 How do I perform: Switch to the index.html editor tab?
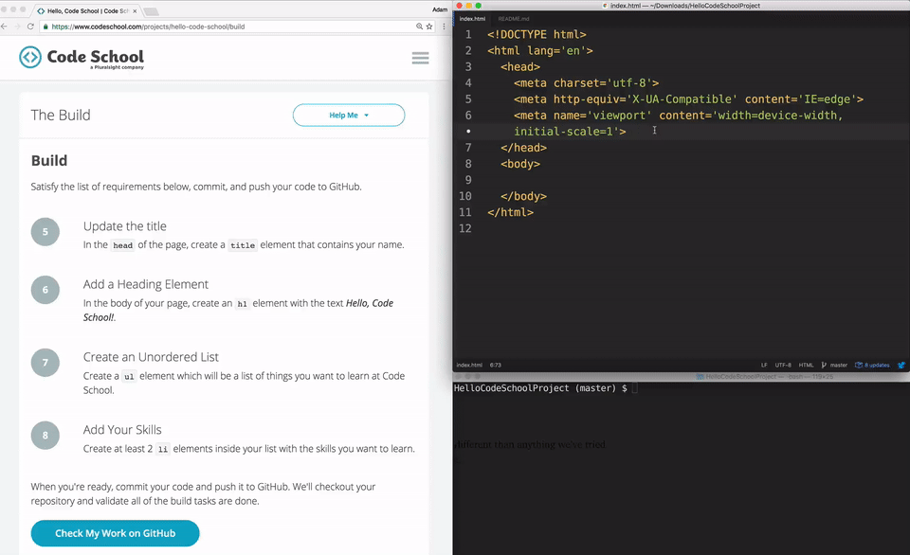tap(472, 19)
